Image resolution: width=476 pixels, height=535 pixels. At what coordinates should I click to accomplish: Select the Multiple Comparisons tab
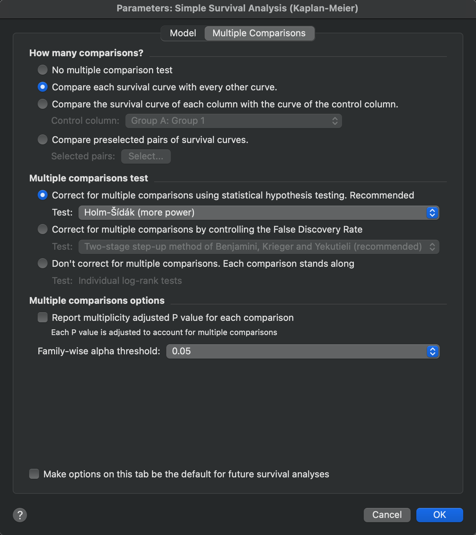(259, 33)
